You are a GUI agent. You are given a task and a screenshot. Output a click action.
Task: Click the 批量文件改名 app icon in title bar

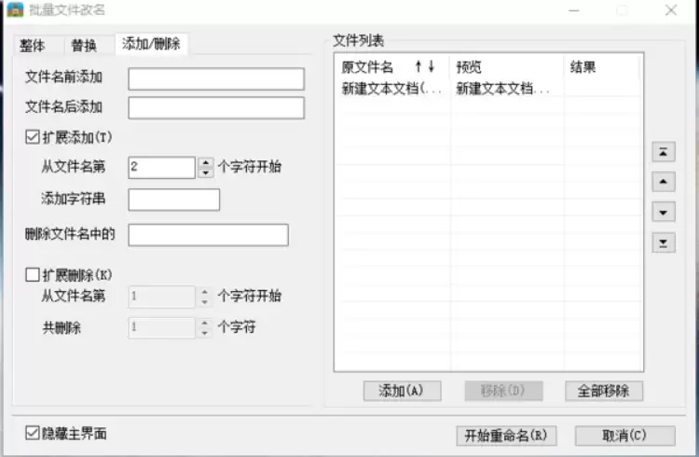click(15, 9)
